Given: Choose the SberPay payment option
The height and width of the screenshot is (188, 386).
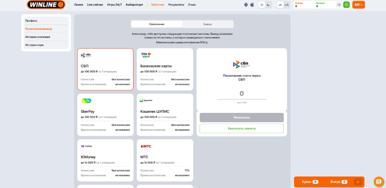Looking at the screenshot, I should pyautogui.click(x=105, y=115).
